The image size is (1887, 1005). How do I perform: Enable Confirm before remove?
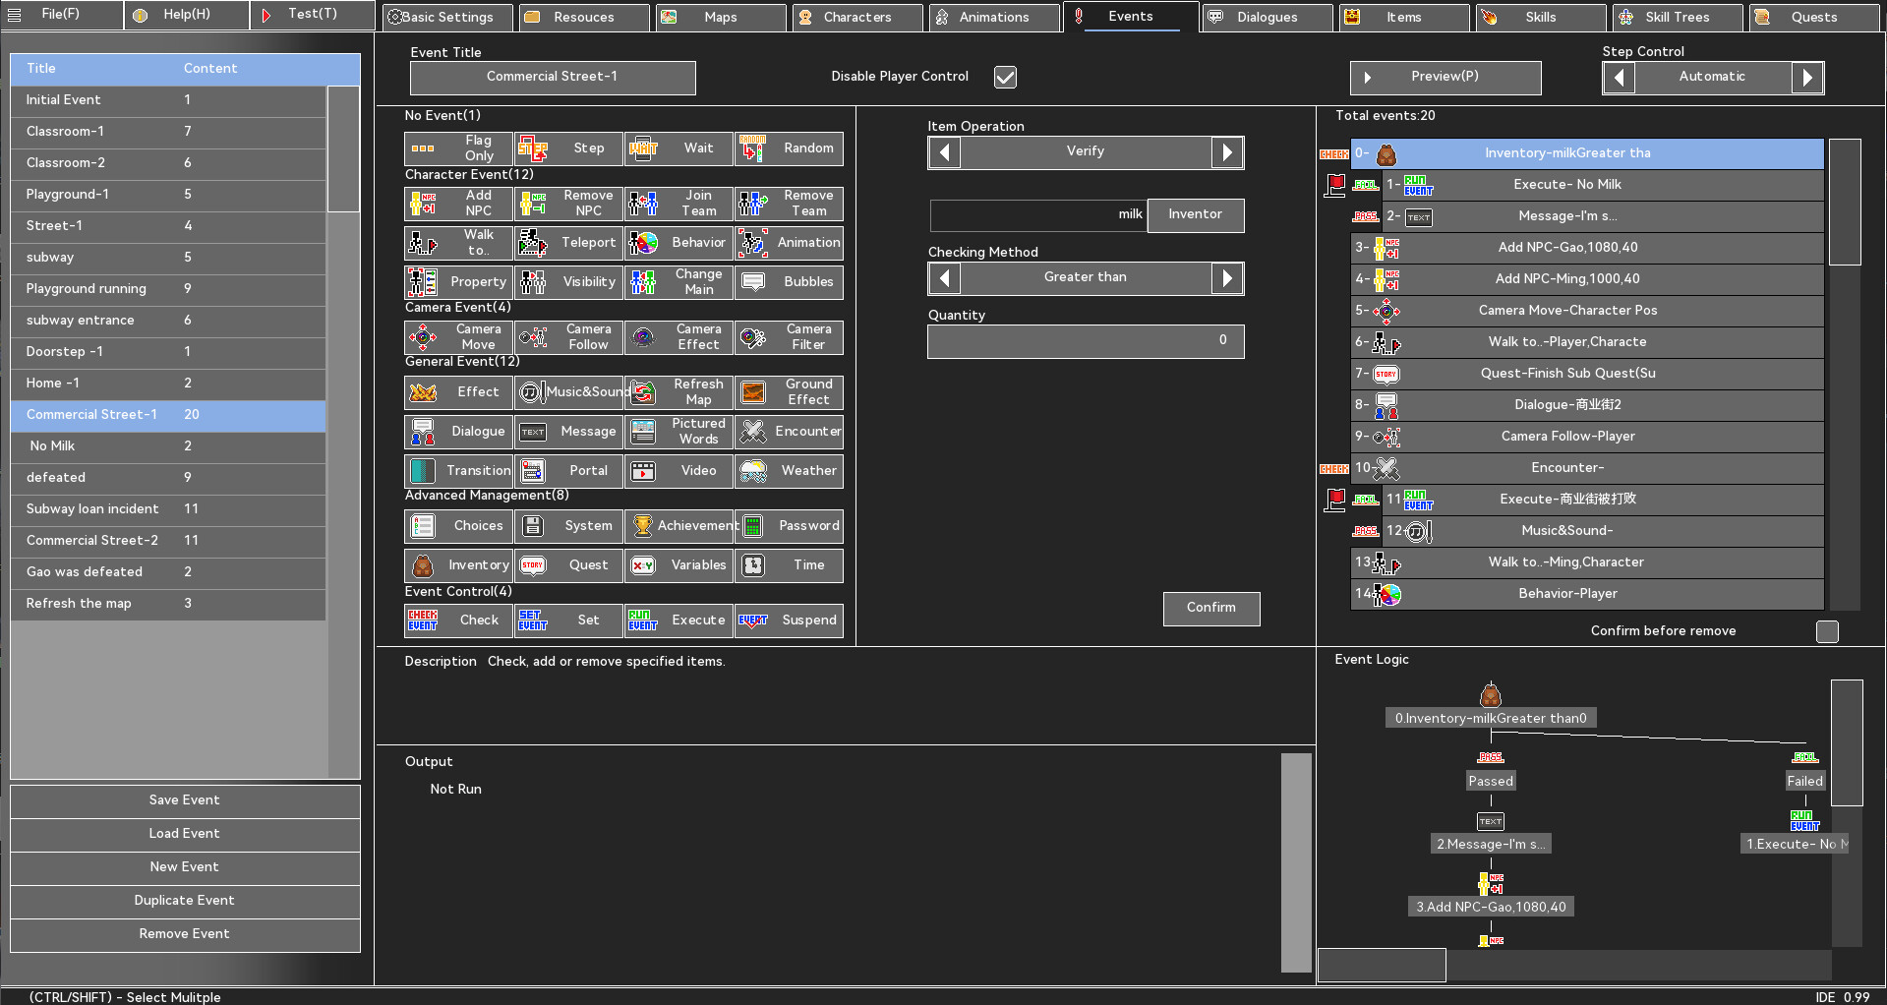[1827, 632]
